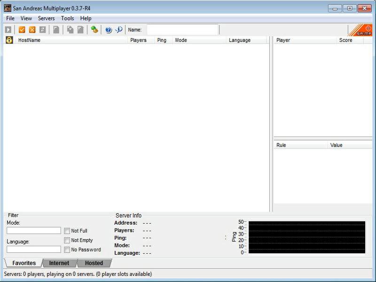Focus the Mode filter text box
The height and width of the screenshot is (282, 376).
click(34, 231)
